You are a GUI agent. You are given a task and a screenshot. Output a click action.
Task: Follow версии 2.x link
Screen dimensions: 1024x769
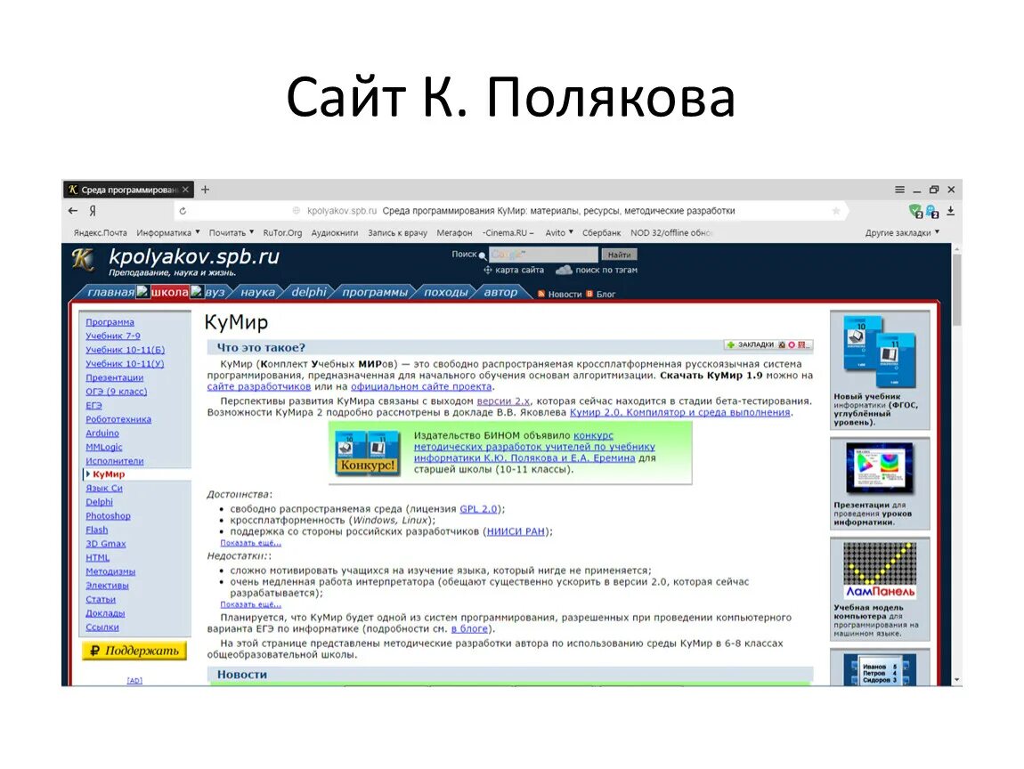(x=503, y=401)
